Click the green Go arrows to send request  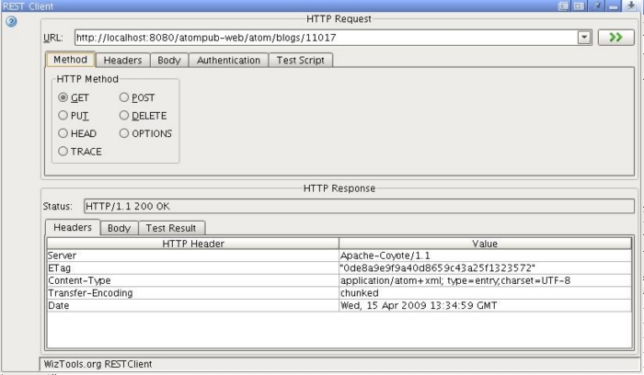(616, 38)
